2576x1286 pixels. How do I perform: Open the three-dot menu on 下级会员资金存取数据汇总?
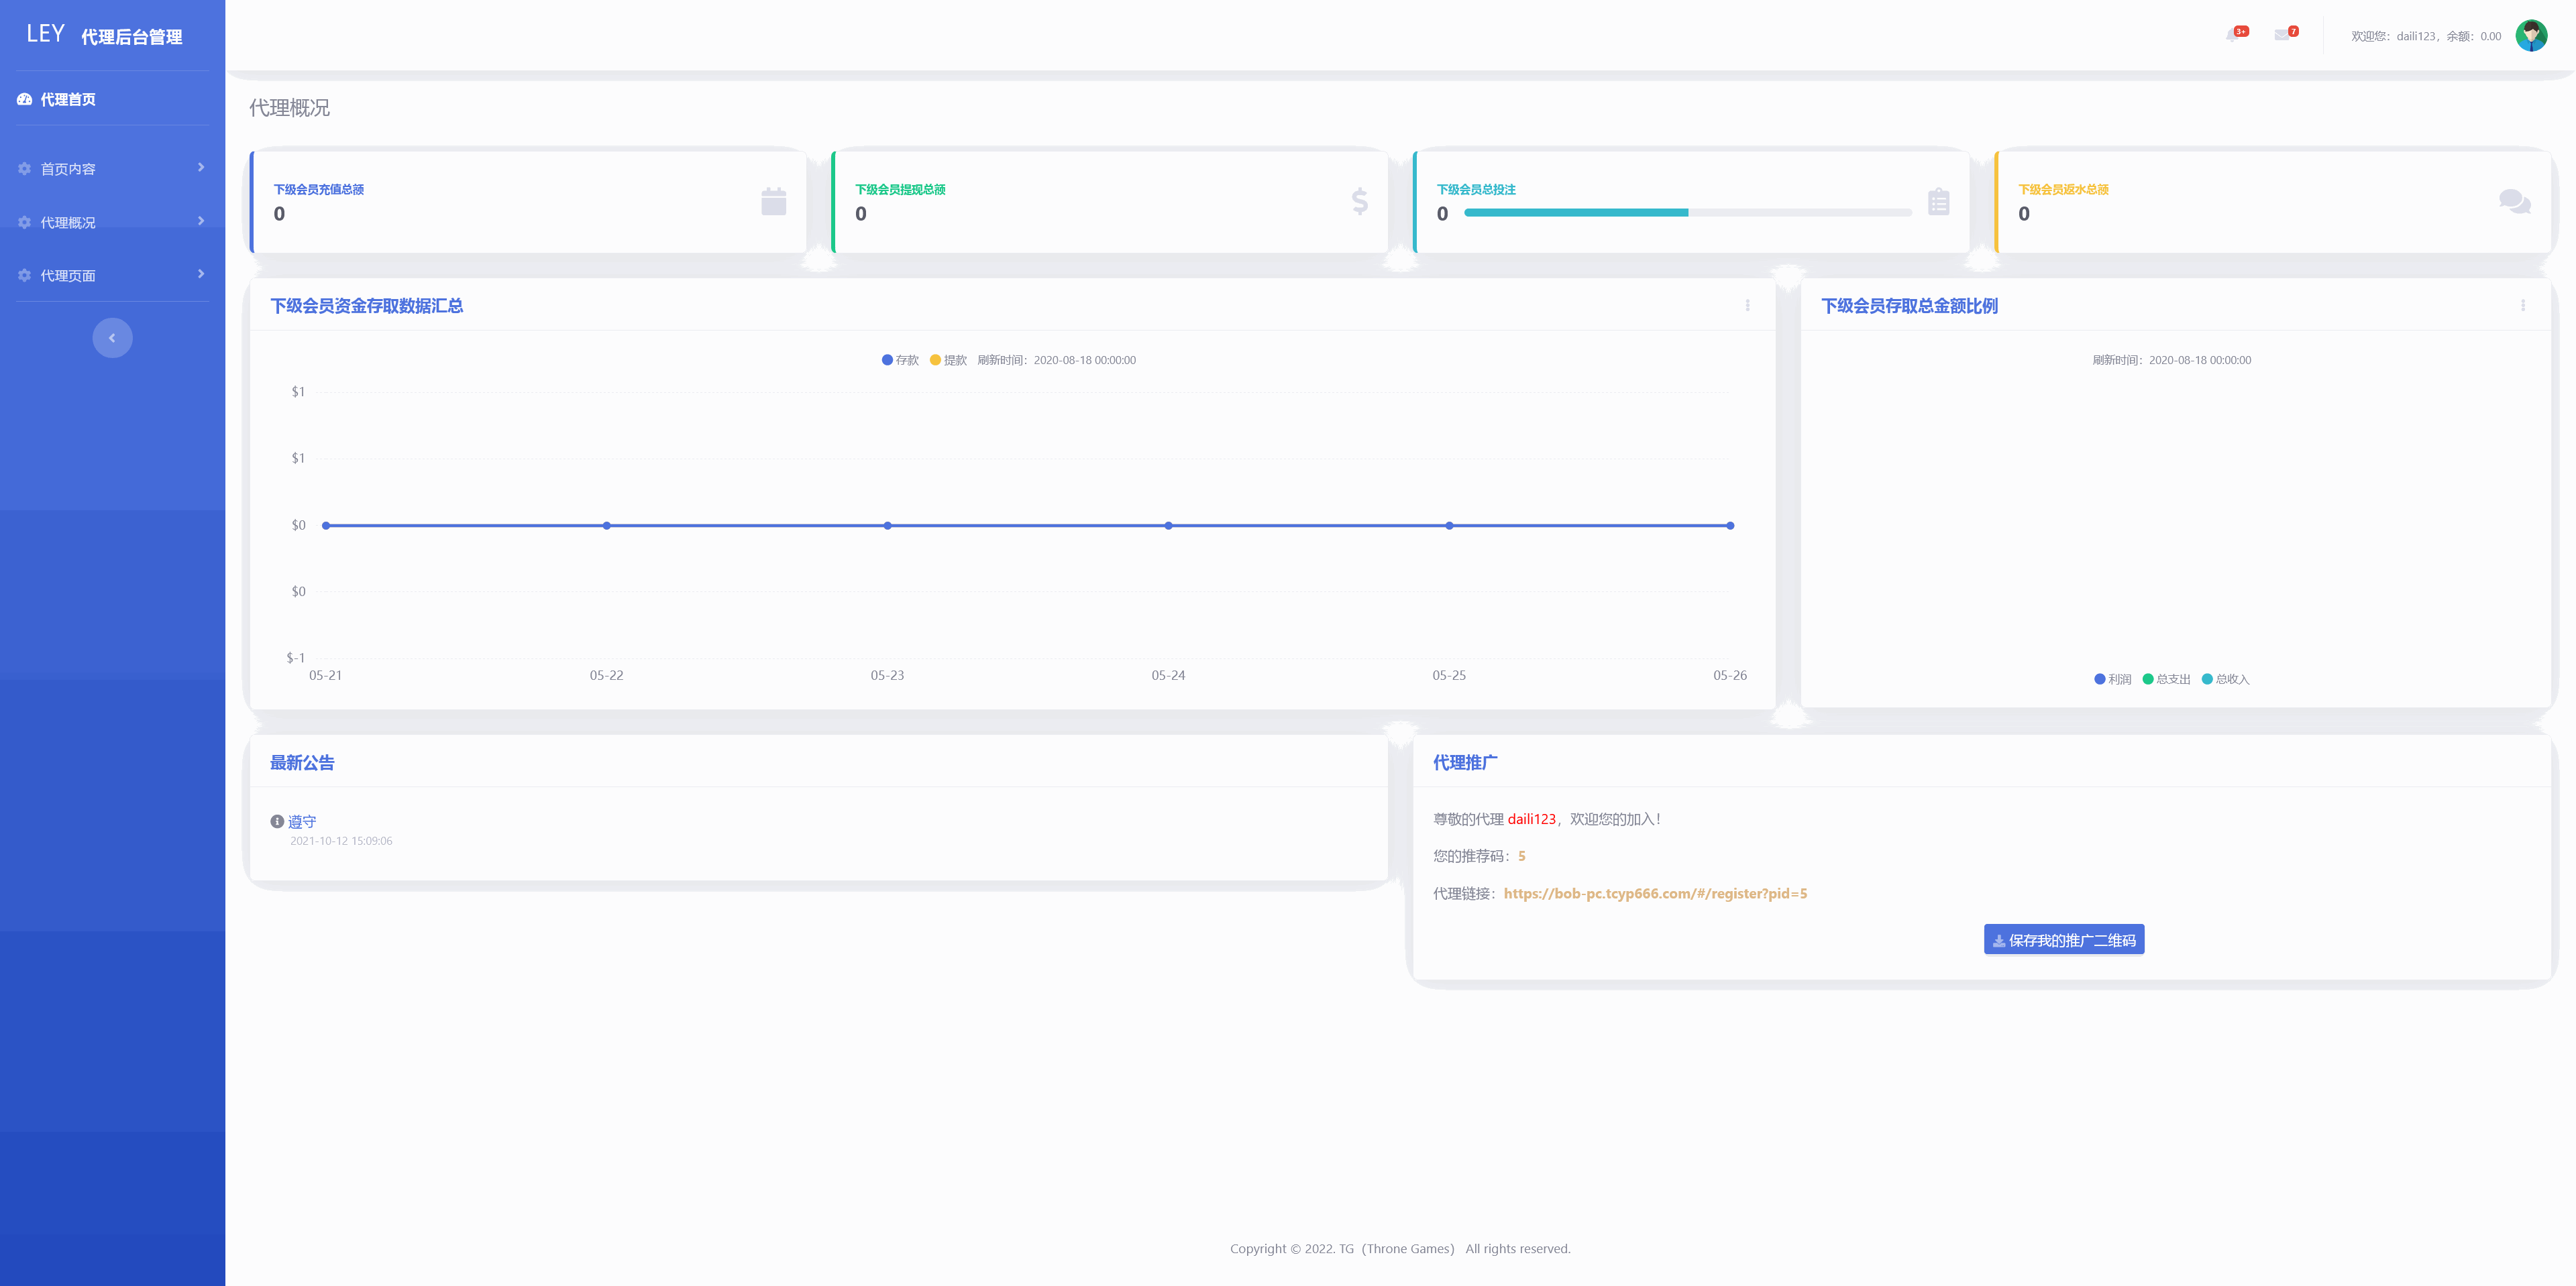tap(1747, 306)
